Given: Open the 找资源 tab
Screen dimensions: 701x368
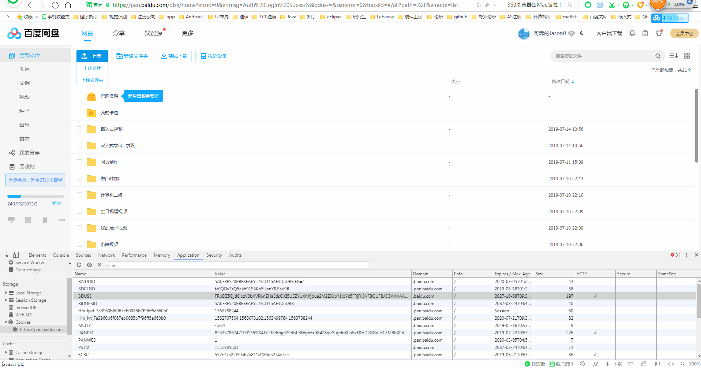Looking at the screenshot, I should point(153,33).
